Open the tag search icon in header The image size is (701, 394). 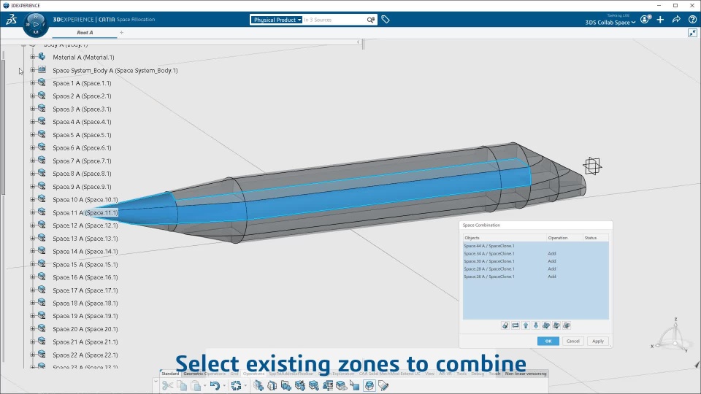(x=386, y=19)
